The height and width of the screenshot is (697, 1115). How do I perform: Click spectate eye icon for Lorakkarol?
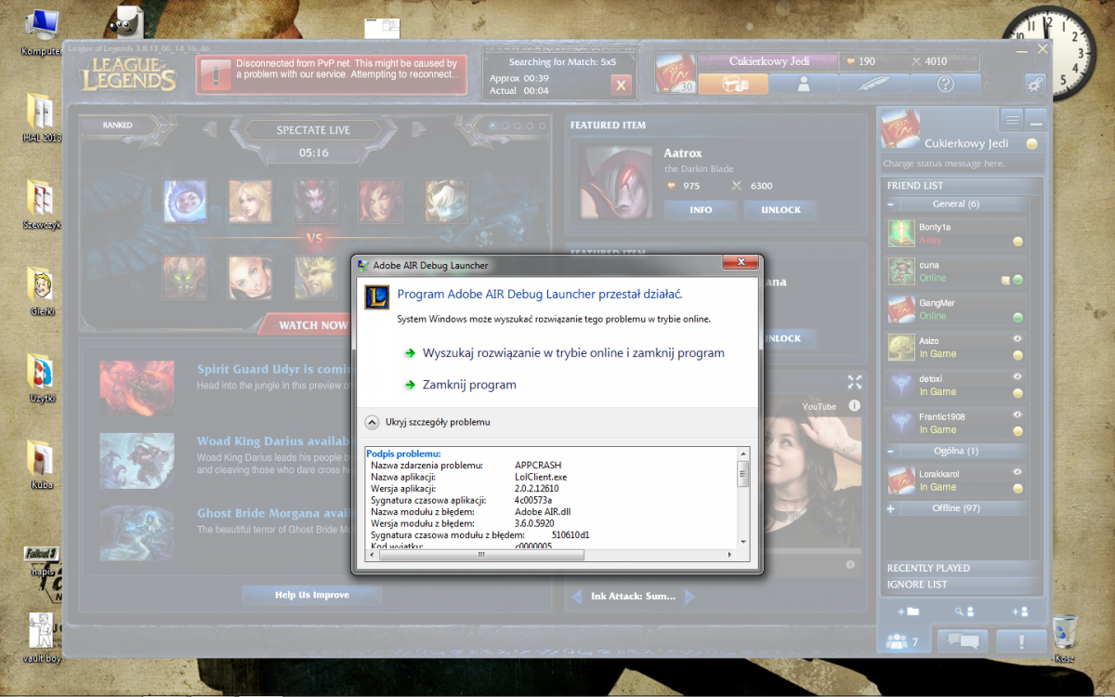click(1017, 472)
